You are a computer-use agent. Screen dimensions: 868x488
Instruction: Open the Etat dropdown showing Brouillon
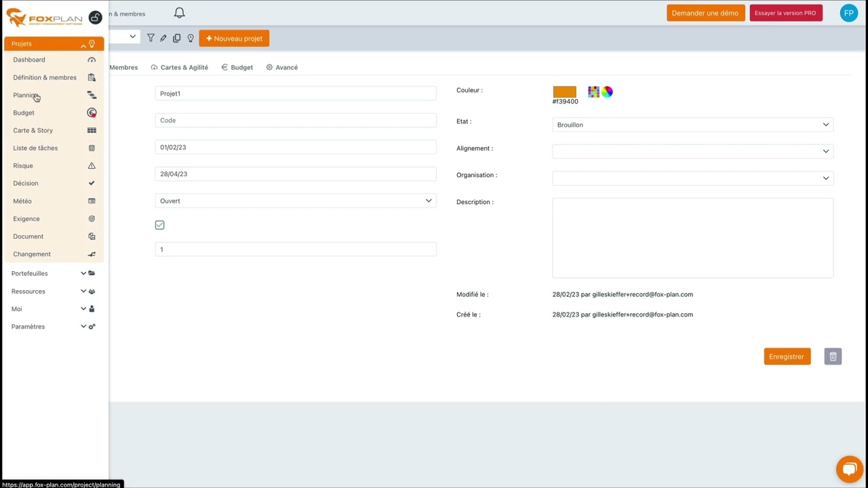click(x=692, y=125)
